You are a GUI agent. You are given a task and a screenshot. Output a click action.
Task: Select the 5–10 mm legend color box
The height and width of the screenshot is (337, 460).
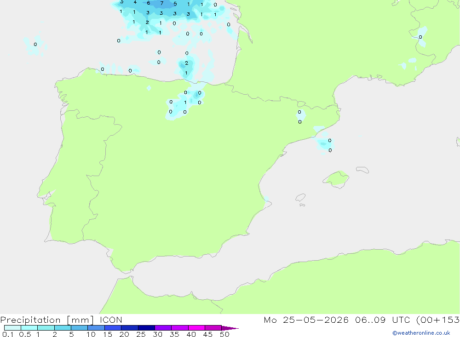(x=79, y=328)
